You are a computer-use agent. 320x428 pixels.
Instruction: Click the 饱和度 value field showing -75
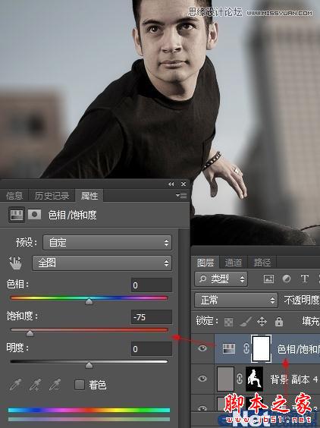pyautogui.click(x=152, y=317)
